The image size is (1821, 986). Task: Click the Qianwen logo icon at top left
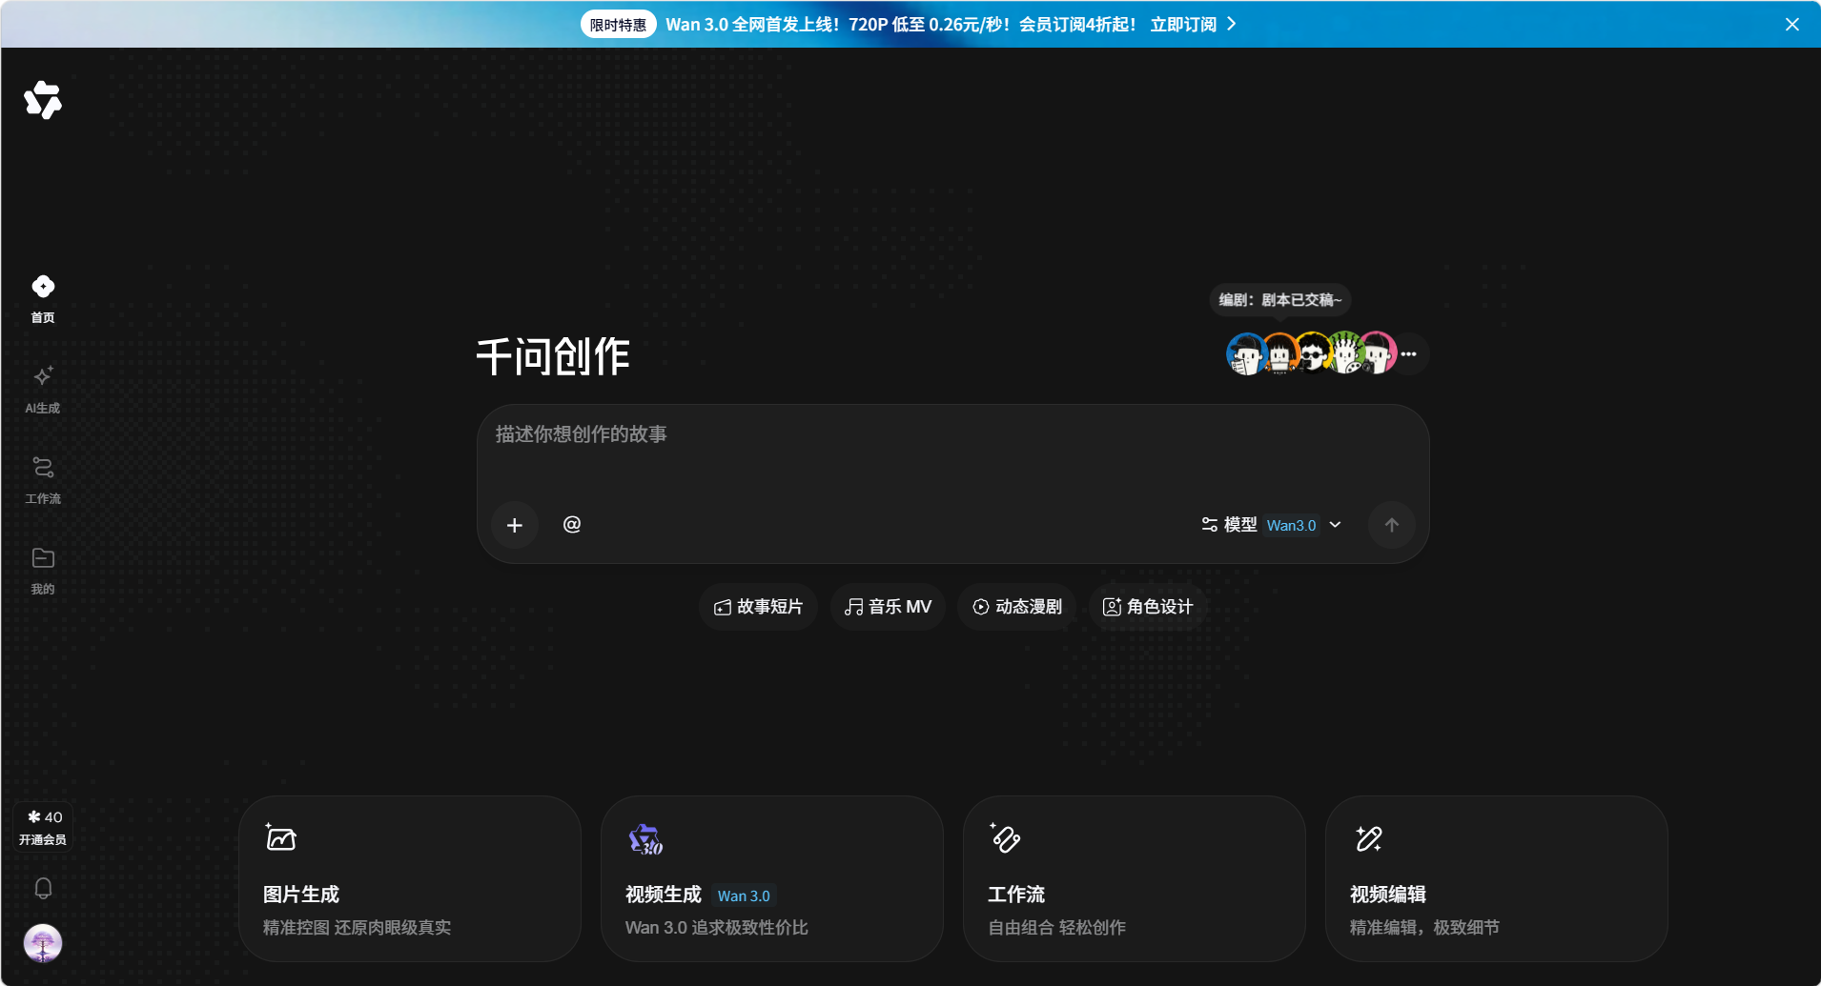(x=43, y=100)
